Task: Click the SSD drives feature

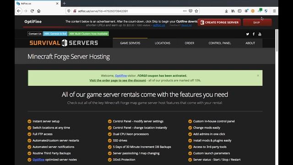Action: pyautogui.click(x=120, y=141)
